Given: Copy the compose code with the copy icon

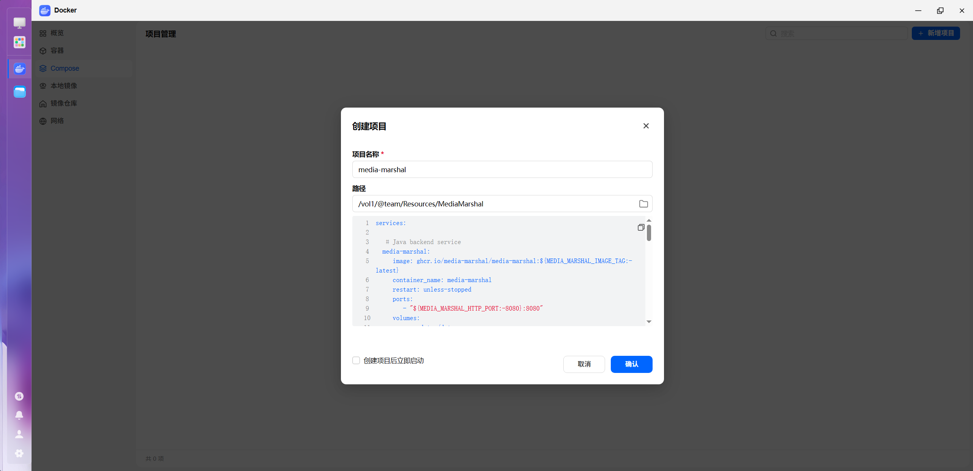Looking at the screenshot, I should coord(641,227).
